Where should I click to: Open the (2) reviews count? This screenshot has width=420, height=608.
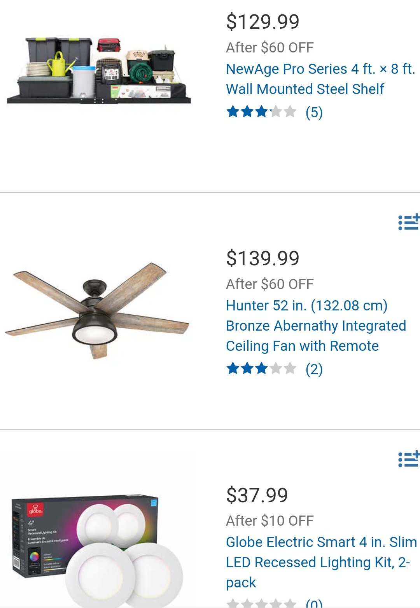(314, 369)
